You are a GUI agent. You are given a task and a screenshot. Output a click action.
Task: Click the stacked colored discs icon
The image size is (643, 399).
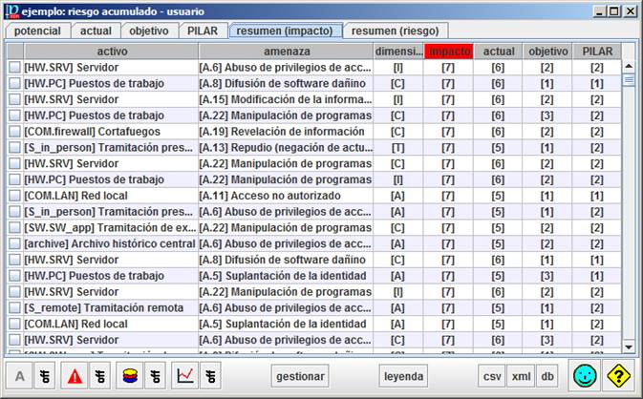[x=128, y=376]
